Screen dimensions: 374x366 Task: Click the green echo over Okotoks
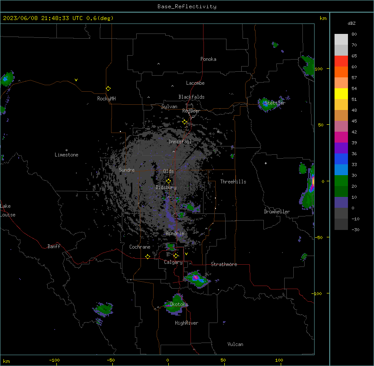coord(176,305)
